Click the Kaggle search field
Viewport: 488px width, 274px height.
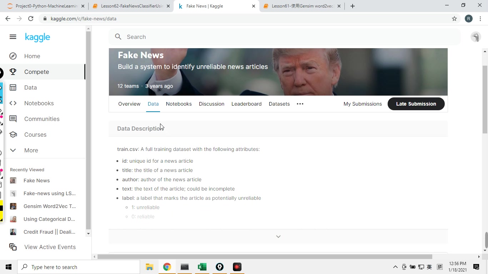(x=284, y=37)
